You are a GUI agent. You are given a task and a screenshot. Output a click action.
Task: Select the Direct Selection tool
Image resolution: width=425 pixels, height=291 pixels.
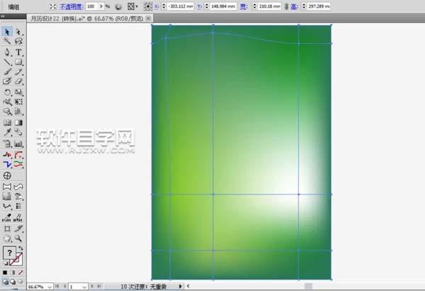[18, 31]
